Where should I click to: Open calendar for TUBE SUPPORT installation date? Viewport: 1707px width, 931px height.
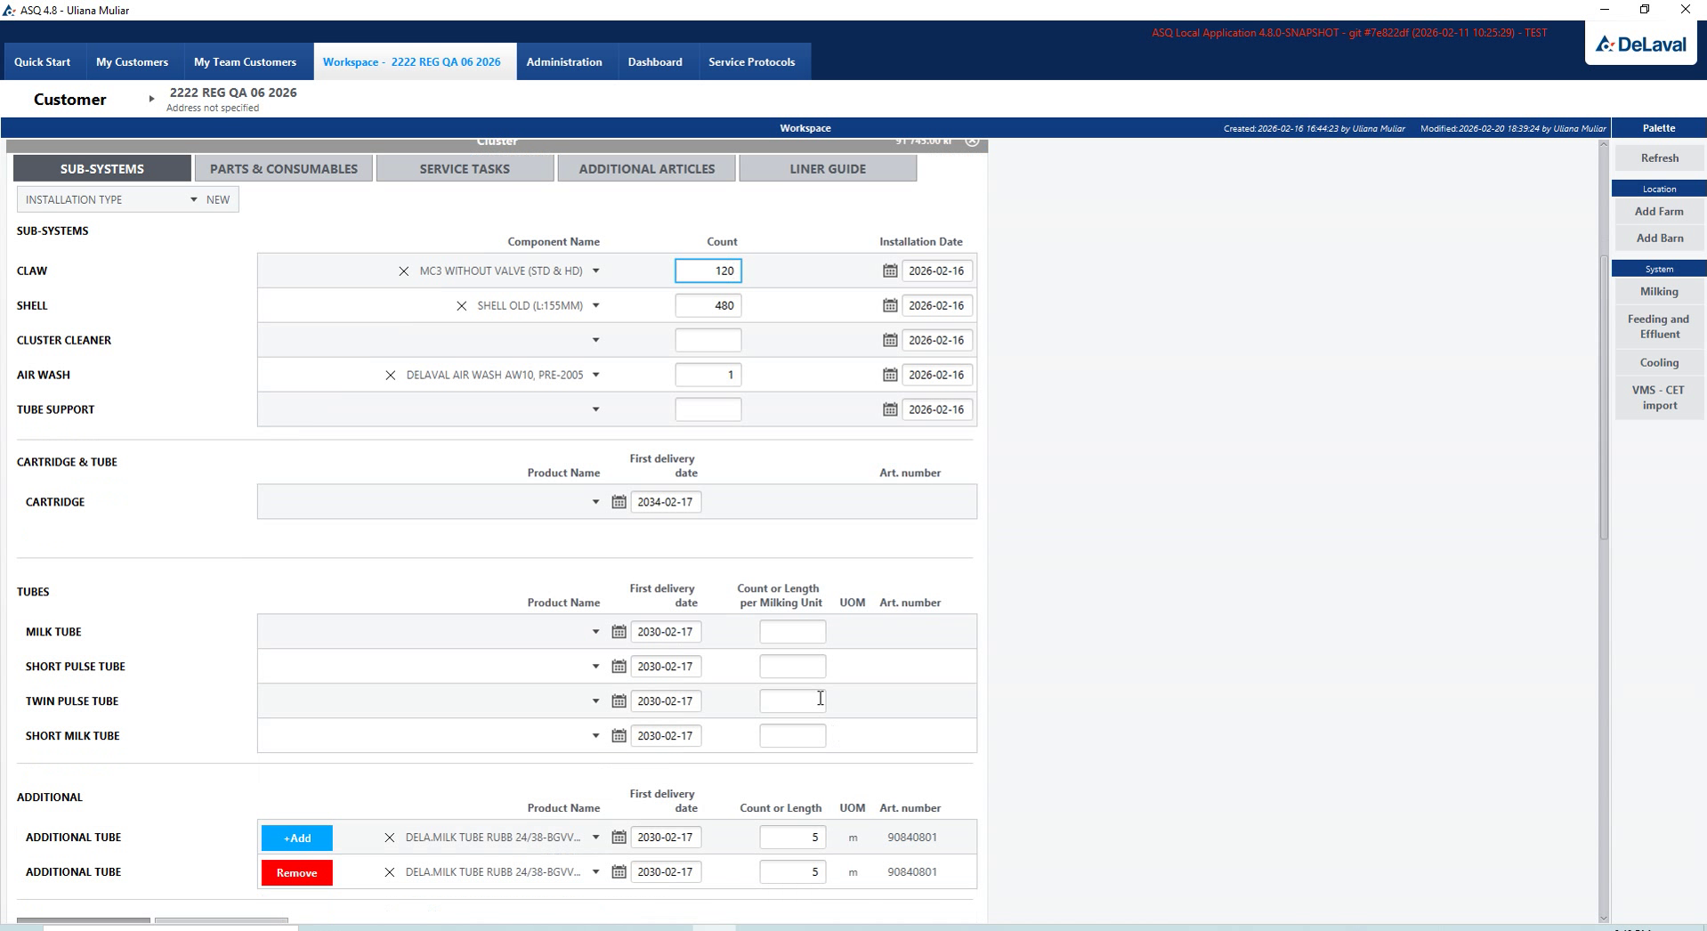890,409
